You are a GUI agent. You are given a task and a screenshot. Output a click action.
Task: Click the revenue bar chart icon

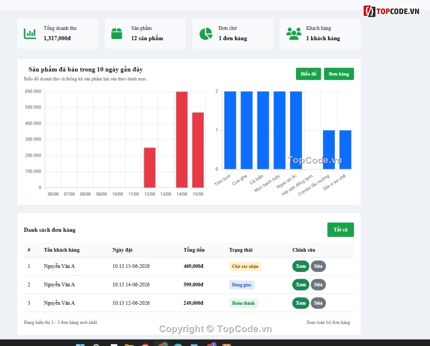pyautogui.click(x=29, y=34)
